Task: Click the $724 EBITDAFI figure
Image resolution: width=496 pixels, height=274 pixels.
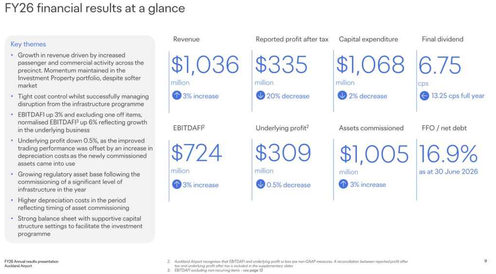Action: coord(196,153)
